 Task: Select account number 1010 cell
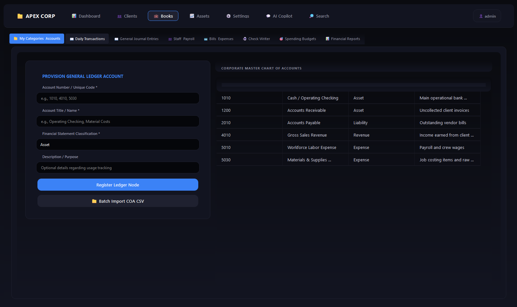pyautogui.click(x=249, y=98)
